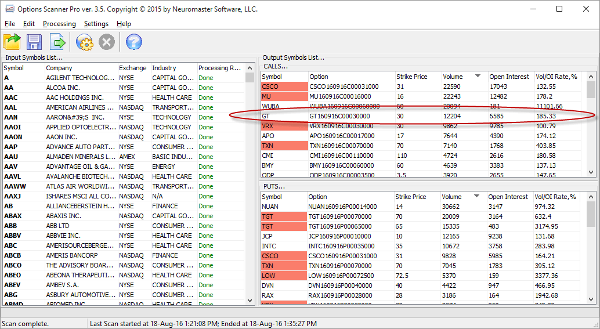This screenshot has width=600, height=329.
Task: Select ABAXIS INC. company row
Action: tap(124, 216)
